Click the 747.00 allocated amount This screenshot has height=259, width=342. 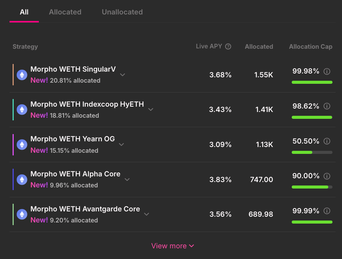click(x=261, y=179)
